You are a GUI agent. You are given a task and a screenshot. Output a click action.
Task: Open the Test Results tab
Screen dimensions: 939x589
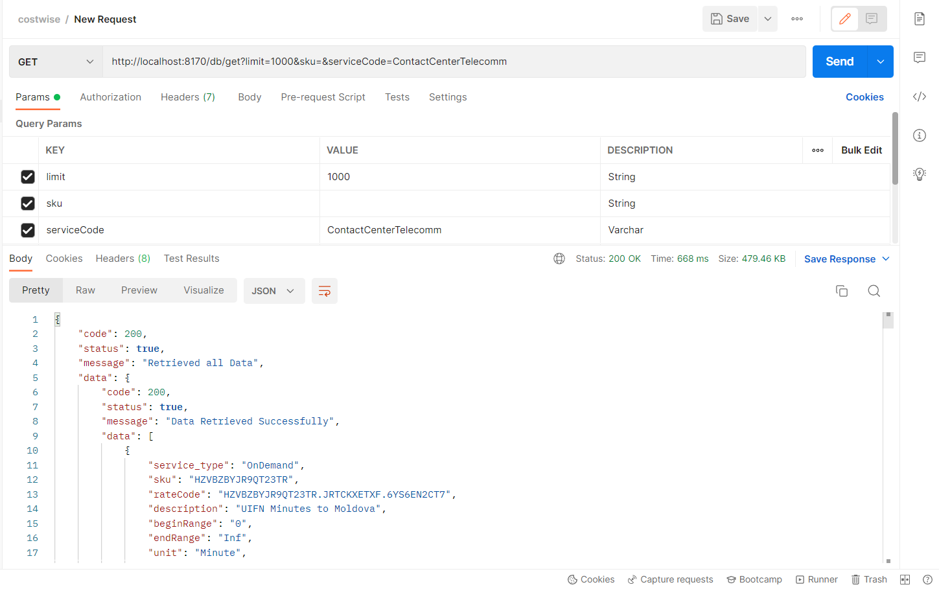pos(191,259)
